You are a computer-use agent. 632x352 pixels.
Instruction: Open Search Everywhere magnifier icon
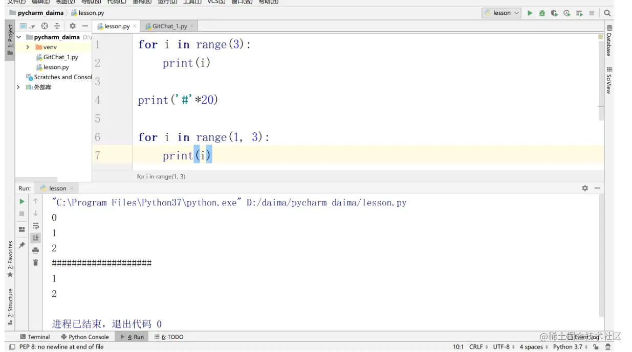coord(607,13)
